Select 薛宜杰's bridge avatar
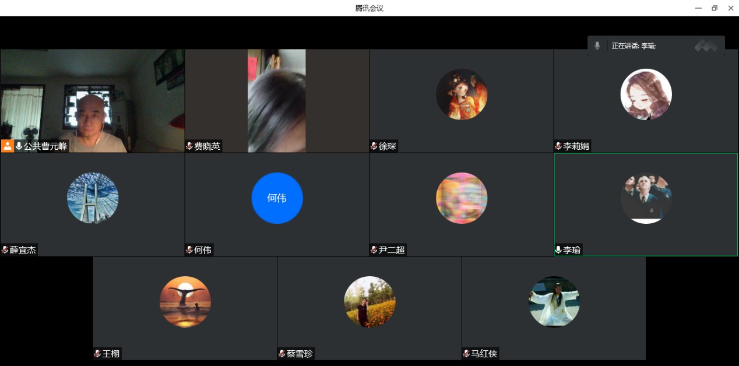Screen dimensions: 739x366 [x=93, y=198]
